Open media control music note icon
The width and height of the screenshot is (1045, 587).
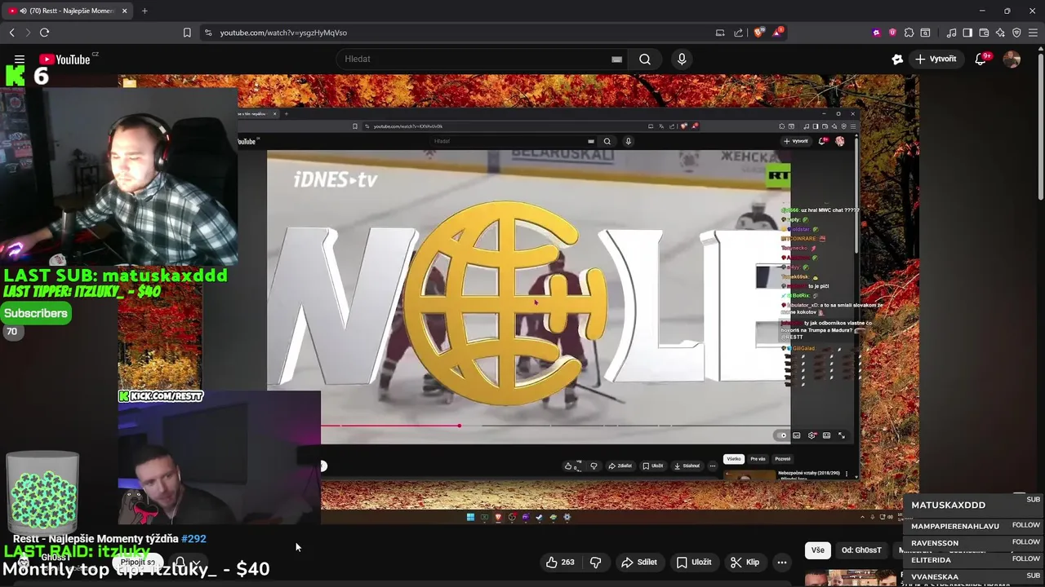pos(951,33)
